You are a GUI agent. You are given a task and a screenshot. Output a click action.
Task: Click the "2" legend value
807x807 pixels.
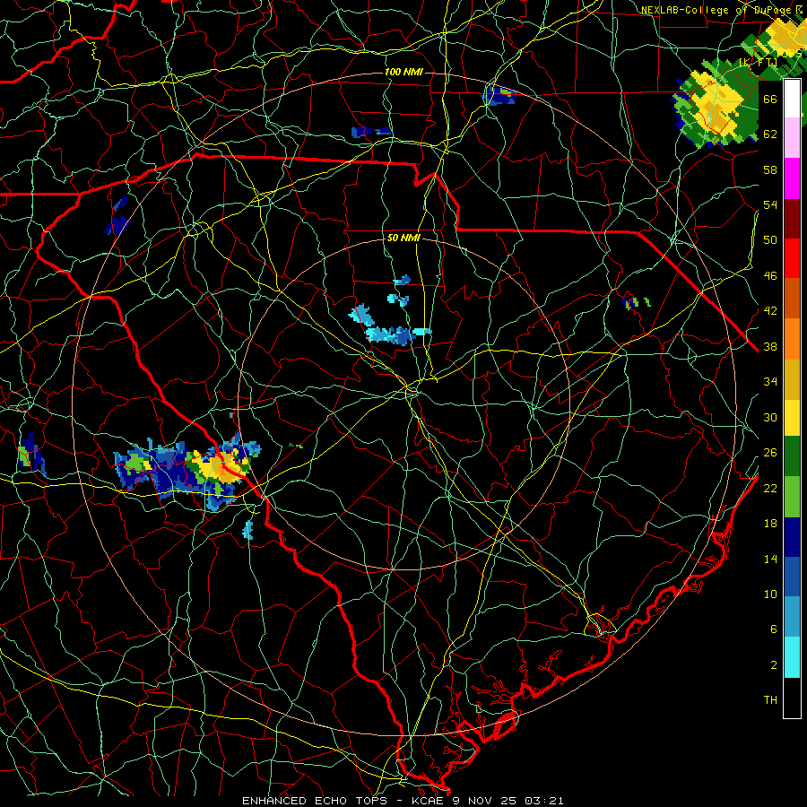pos(774,665)
